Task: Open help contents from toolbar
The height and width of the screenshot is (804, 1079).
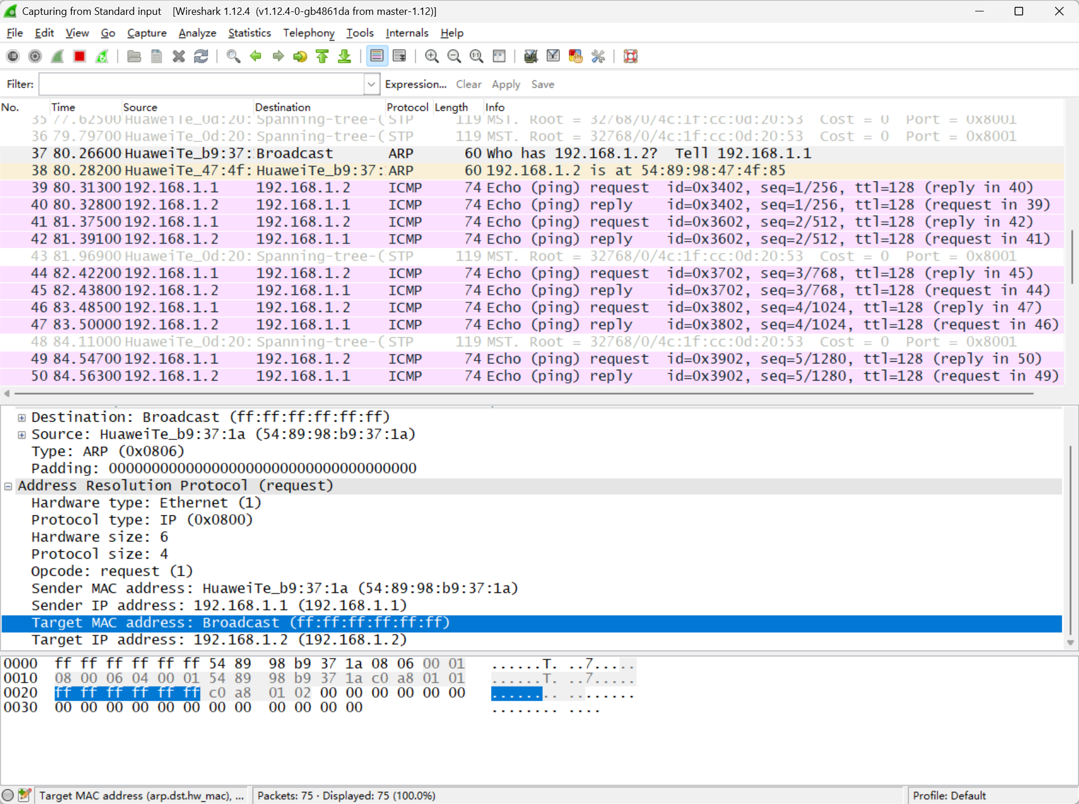Action: tap(630, 56)
